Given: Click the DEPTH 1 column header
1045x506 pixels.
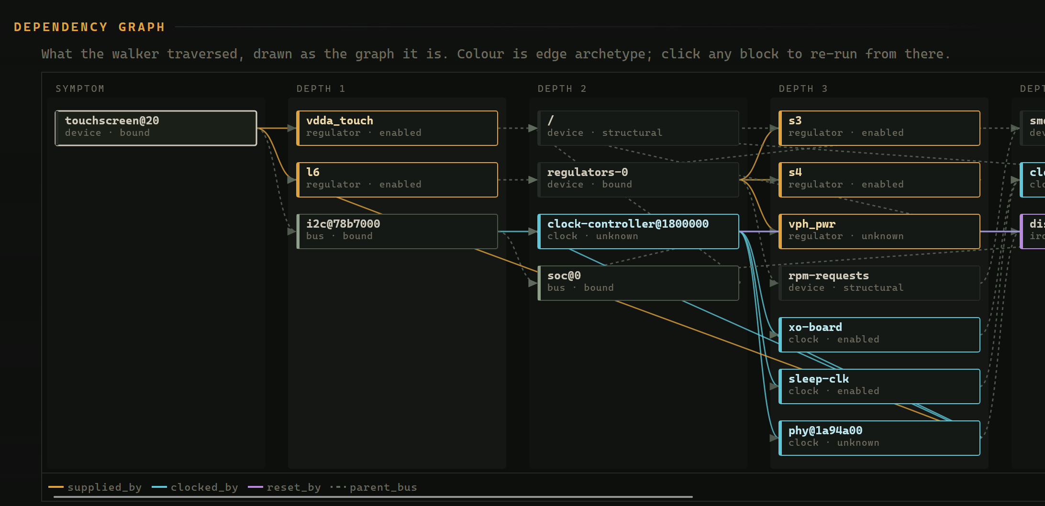Looking at the screenshot, I should point(321,89).
